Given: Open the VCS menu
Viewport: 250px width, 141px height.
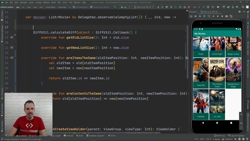Looking at the screenshot, I should [x=70, y=2].
